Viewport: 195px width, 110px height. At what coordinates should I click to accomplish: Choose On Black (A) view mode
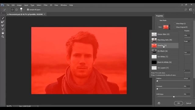pyautogui.click(x=165, y=51)
